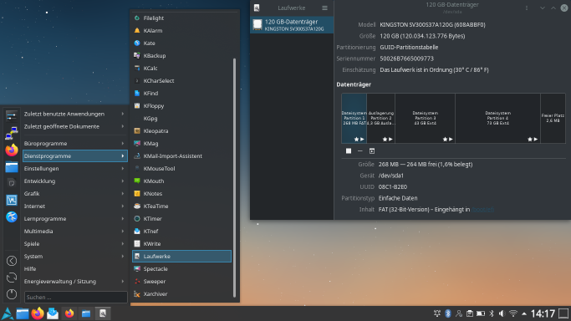Select Auslagerung Partition 2 volume block

[381, 118]
